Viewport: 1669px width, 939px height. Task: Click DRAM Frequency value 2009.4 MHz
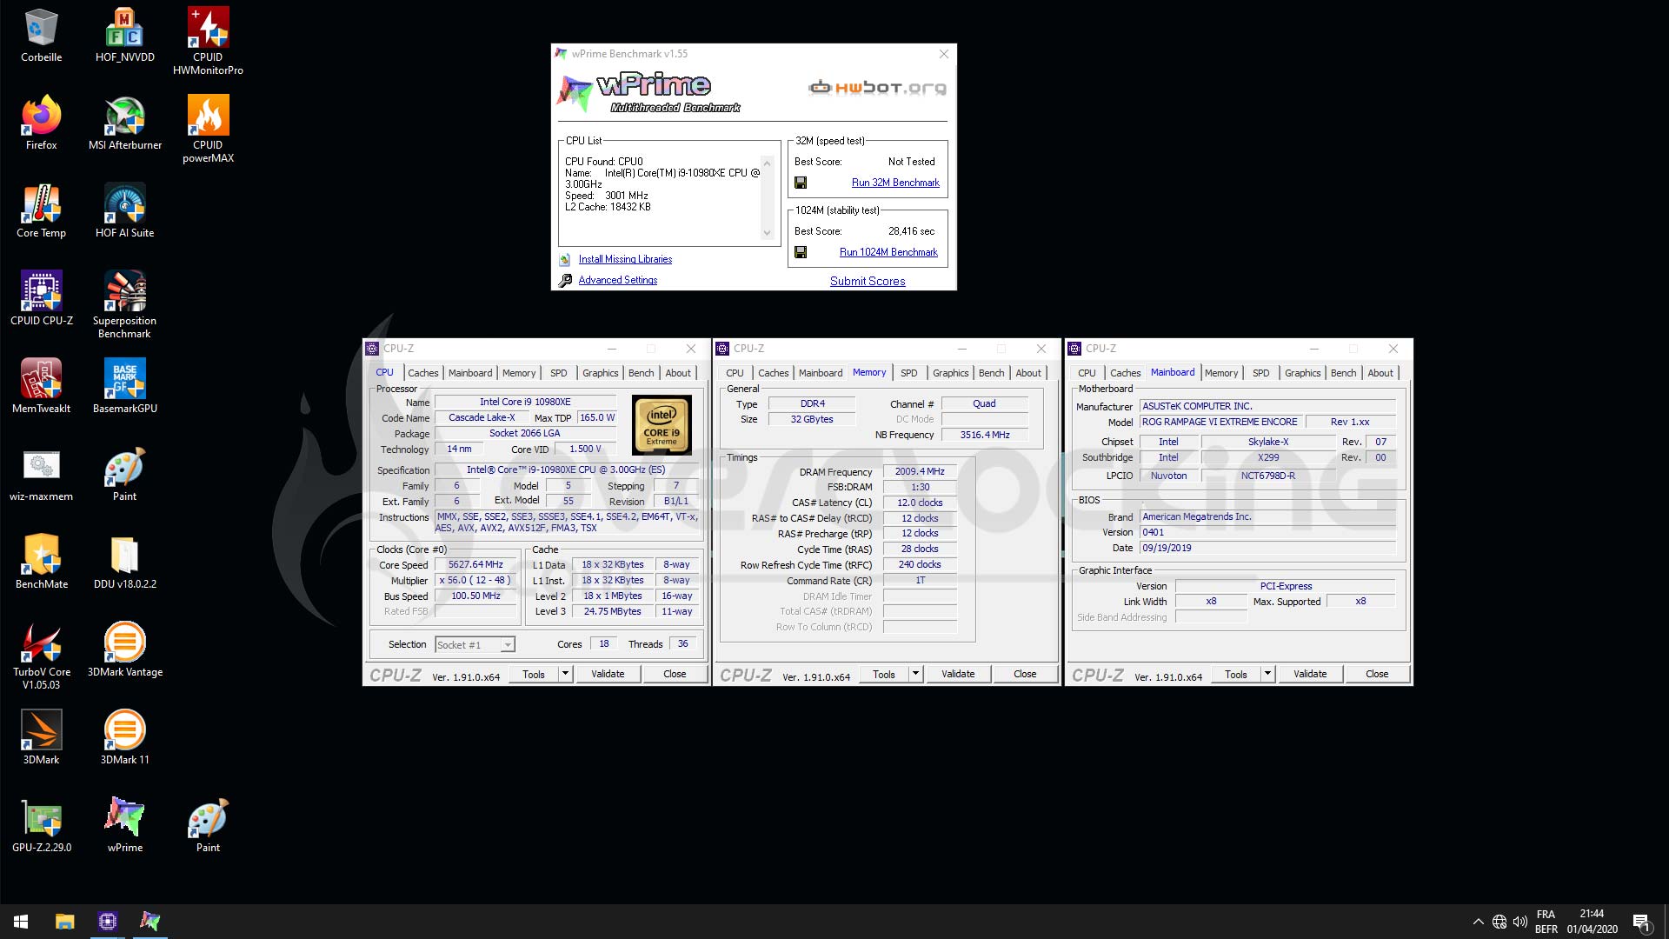(x=920, y=471)
